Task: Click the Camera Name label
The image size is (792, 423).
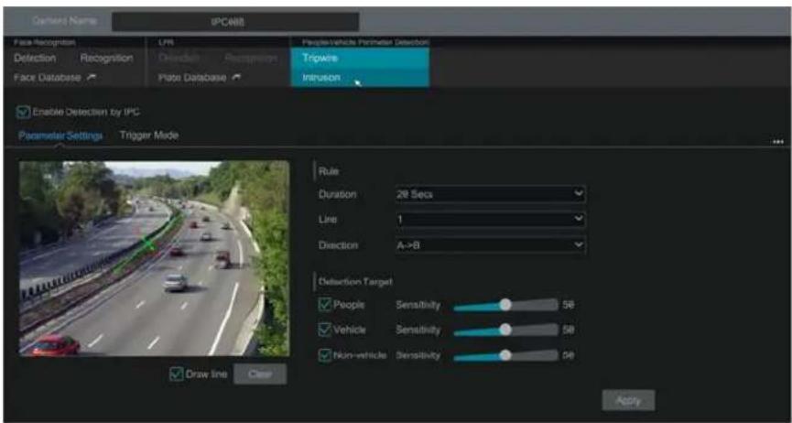Action: [x=64, y=21]
